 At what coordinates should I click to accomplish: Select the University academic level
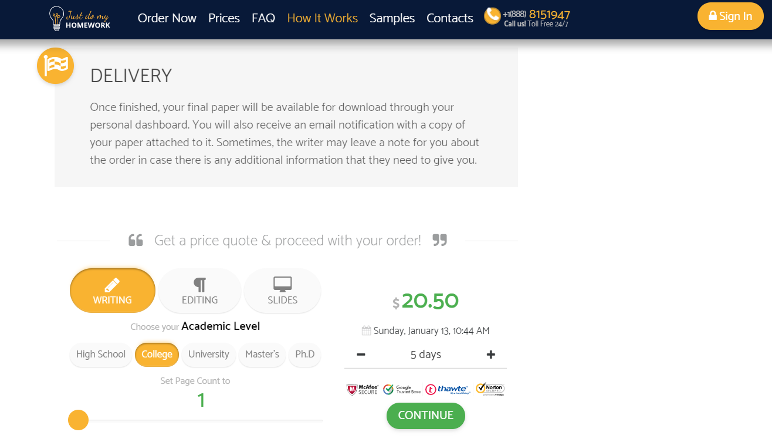tap(208, 355)
